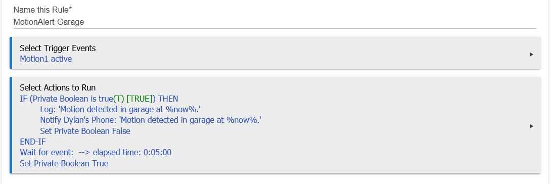
Task: Click the green (T) condition state marker
Action: coord(119,99)
